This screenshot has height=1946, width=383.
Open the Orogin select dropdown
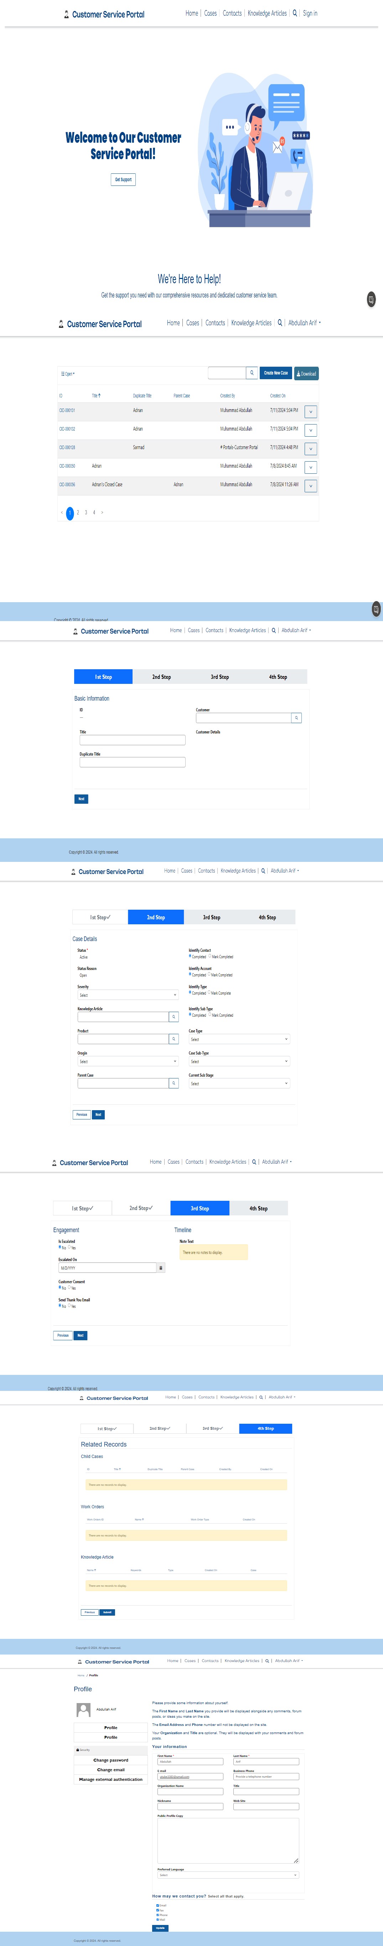pyautogui.click(x=128, y=1061)
